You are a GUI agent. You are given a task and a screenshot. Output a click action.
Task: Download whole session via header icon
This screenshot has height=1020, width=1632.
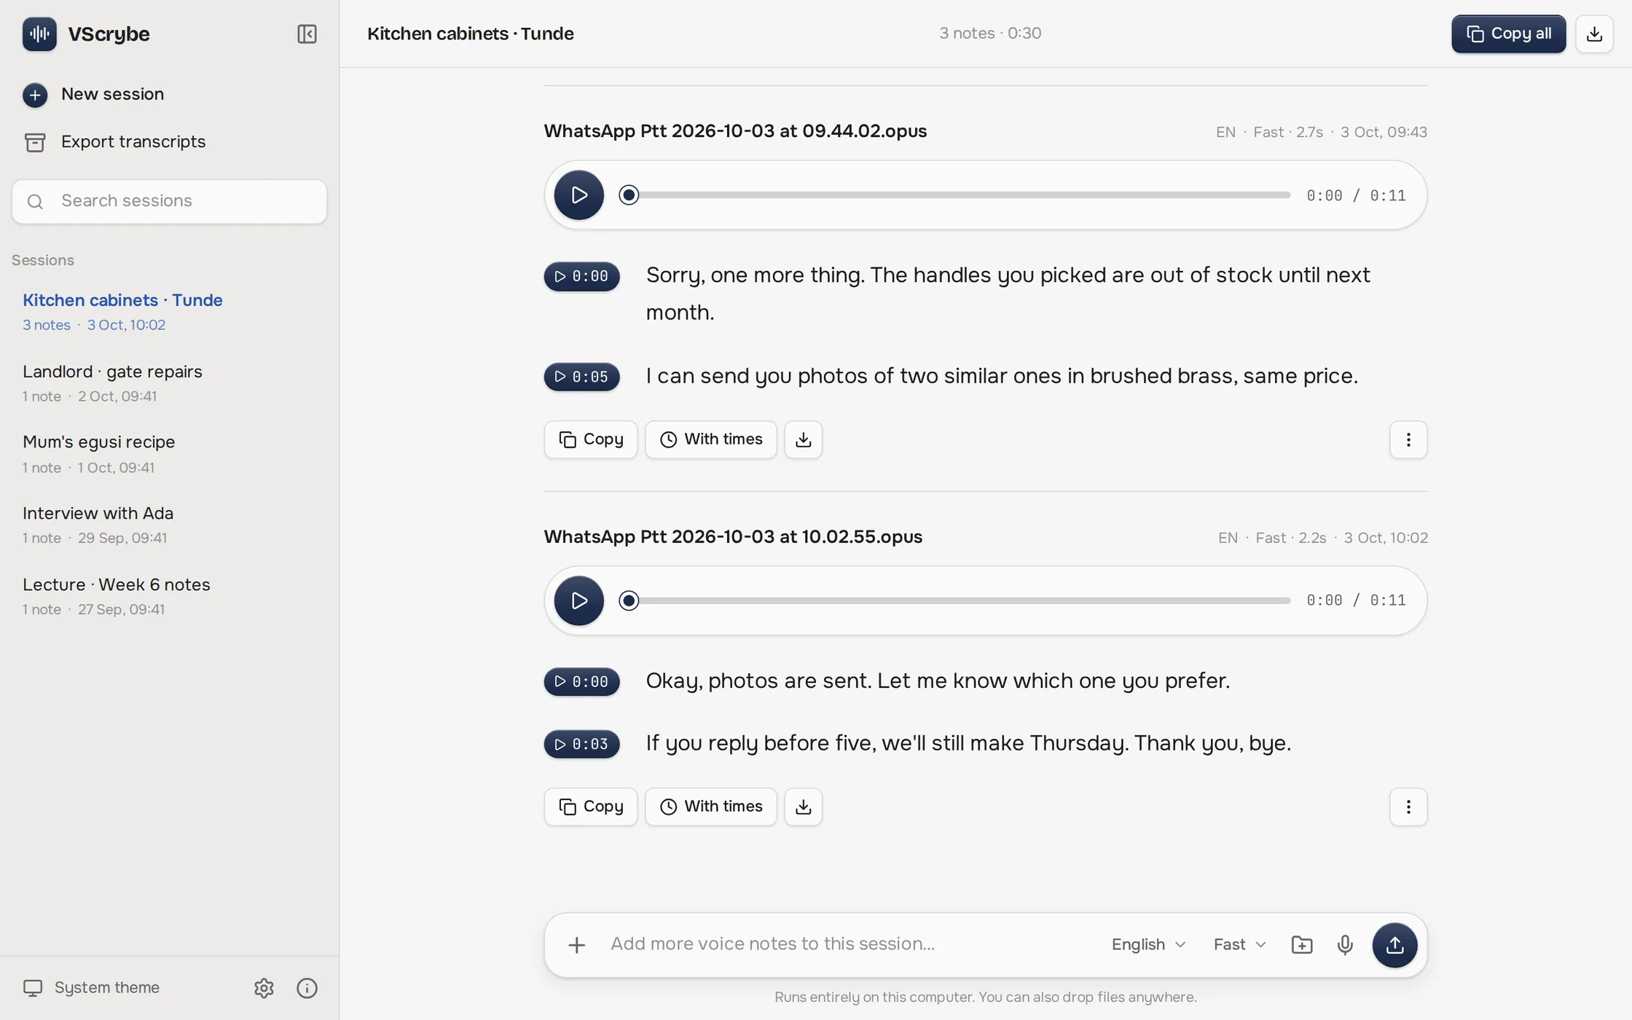1594,34
